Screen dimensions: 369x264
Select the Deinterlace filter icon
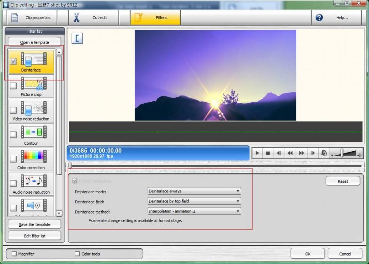click(33, 59)
